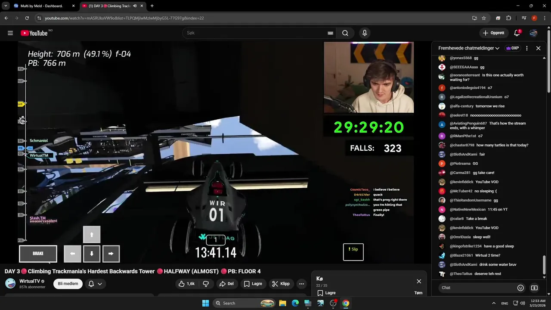The height and width of the screenshot is (310, 551).
Task: Open Chrome profile avatar
Action: pyautogui.click(x=534, y=18)
